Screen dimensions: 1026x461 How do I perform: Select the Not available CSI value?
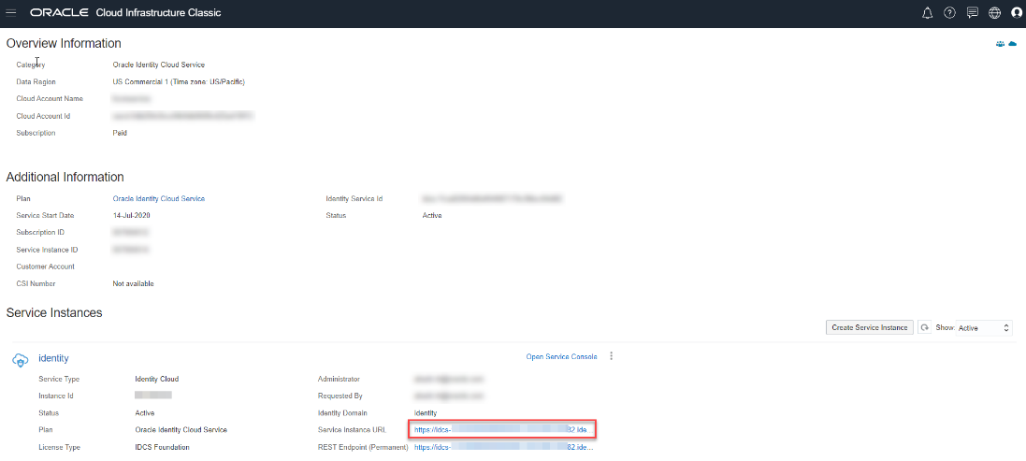[133, 283]
